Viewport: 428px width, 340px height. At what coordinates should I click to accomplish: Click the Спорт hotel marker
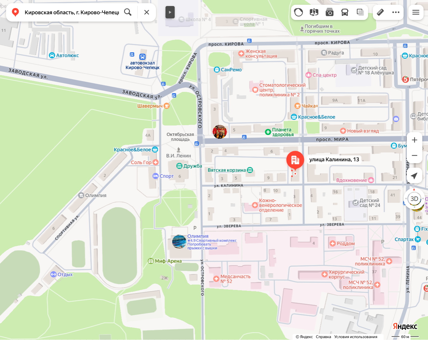click(155, 176)
